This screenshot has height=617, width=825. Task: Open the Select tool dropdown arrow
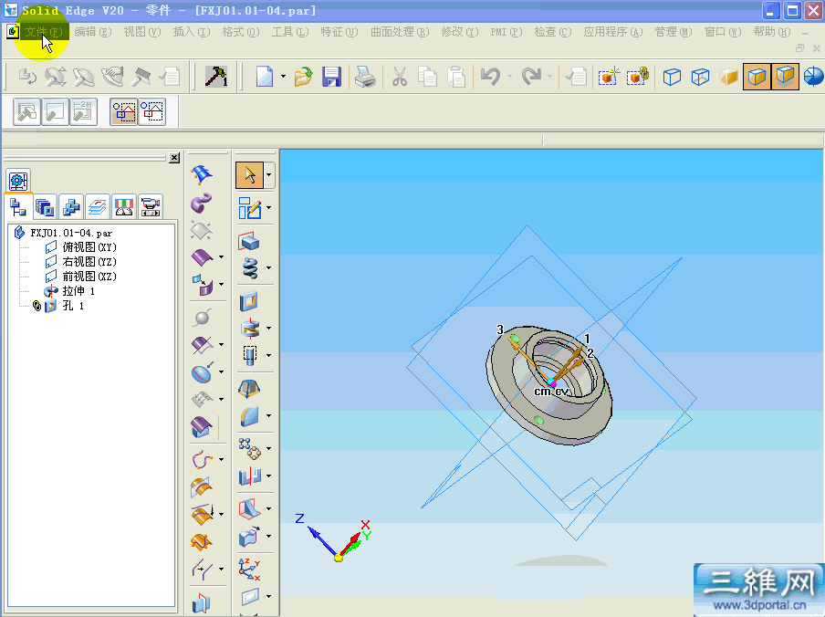pyautogui.click(x=269, y=175)
